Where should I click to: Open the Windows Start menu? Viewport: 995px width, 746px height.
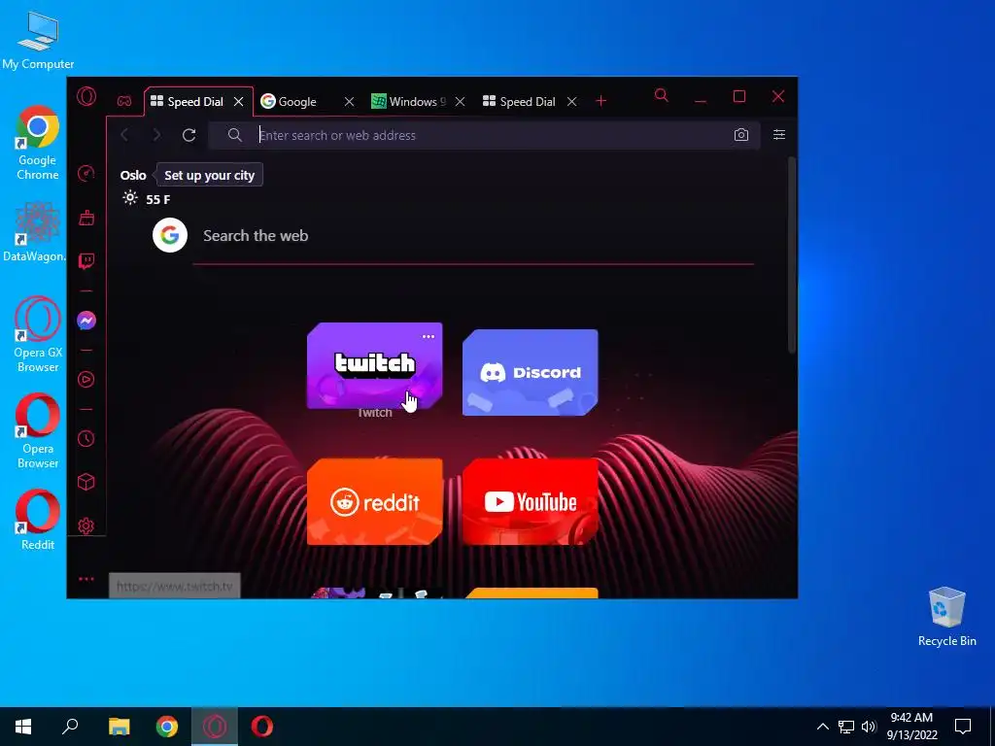[23, 727]
